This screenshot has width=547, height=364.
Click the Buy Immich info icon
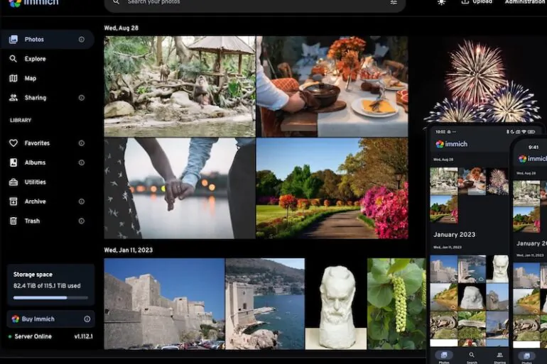pyautogui.click(x=87, y=319)
